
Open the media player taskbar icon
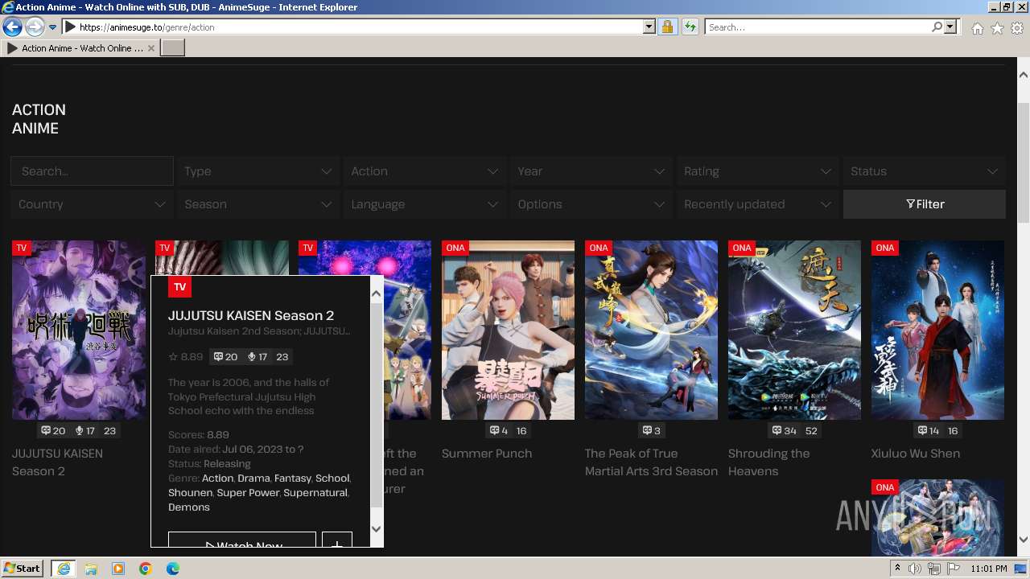[118, 569]
